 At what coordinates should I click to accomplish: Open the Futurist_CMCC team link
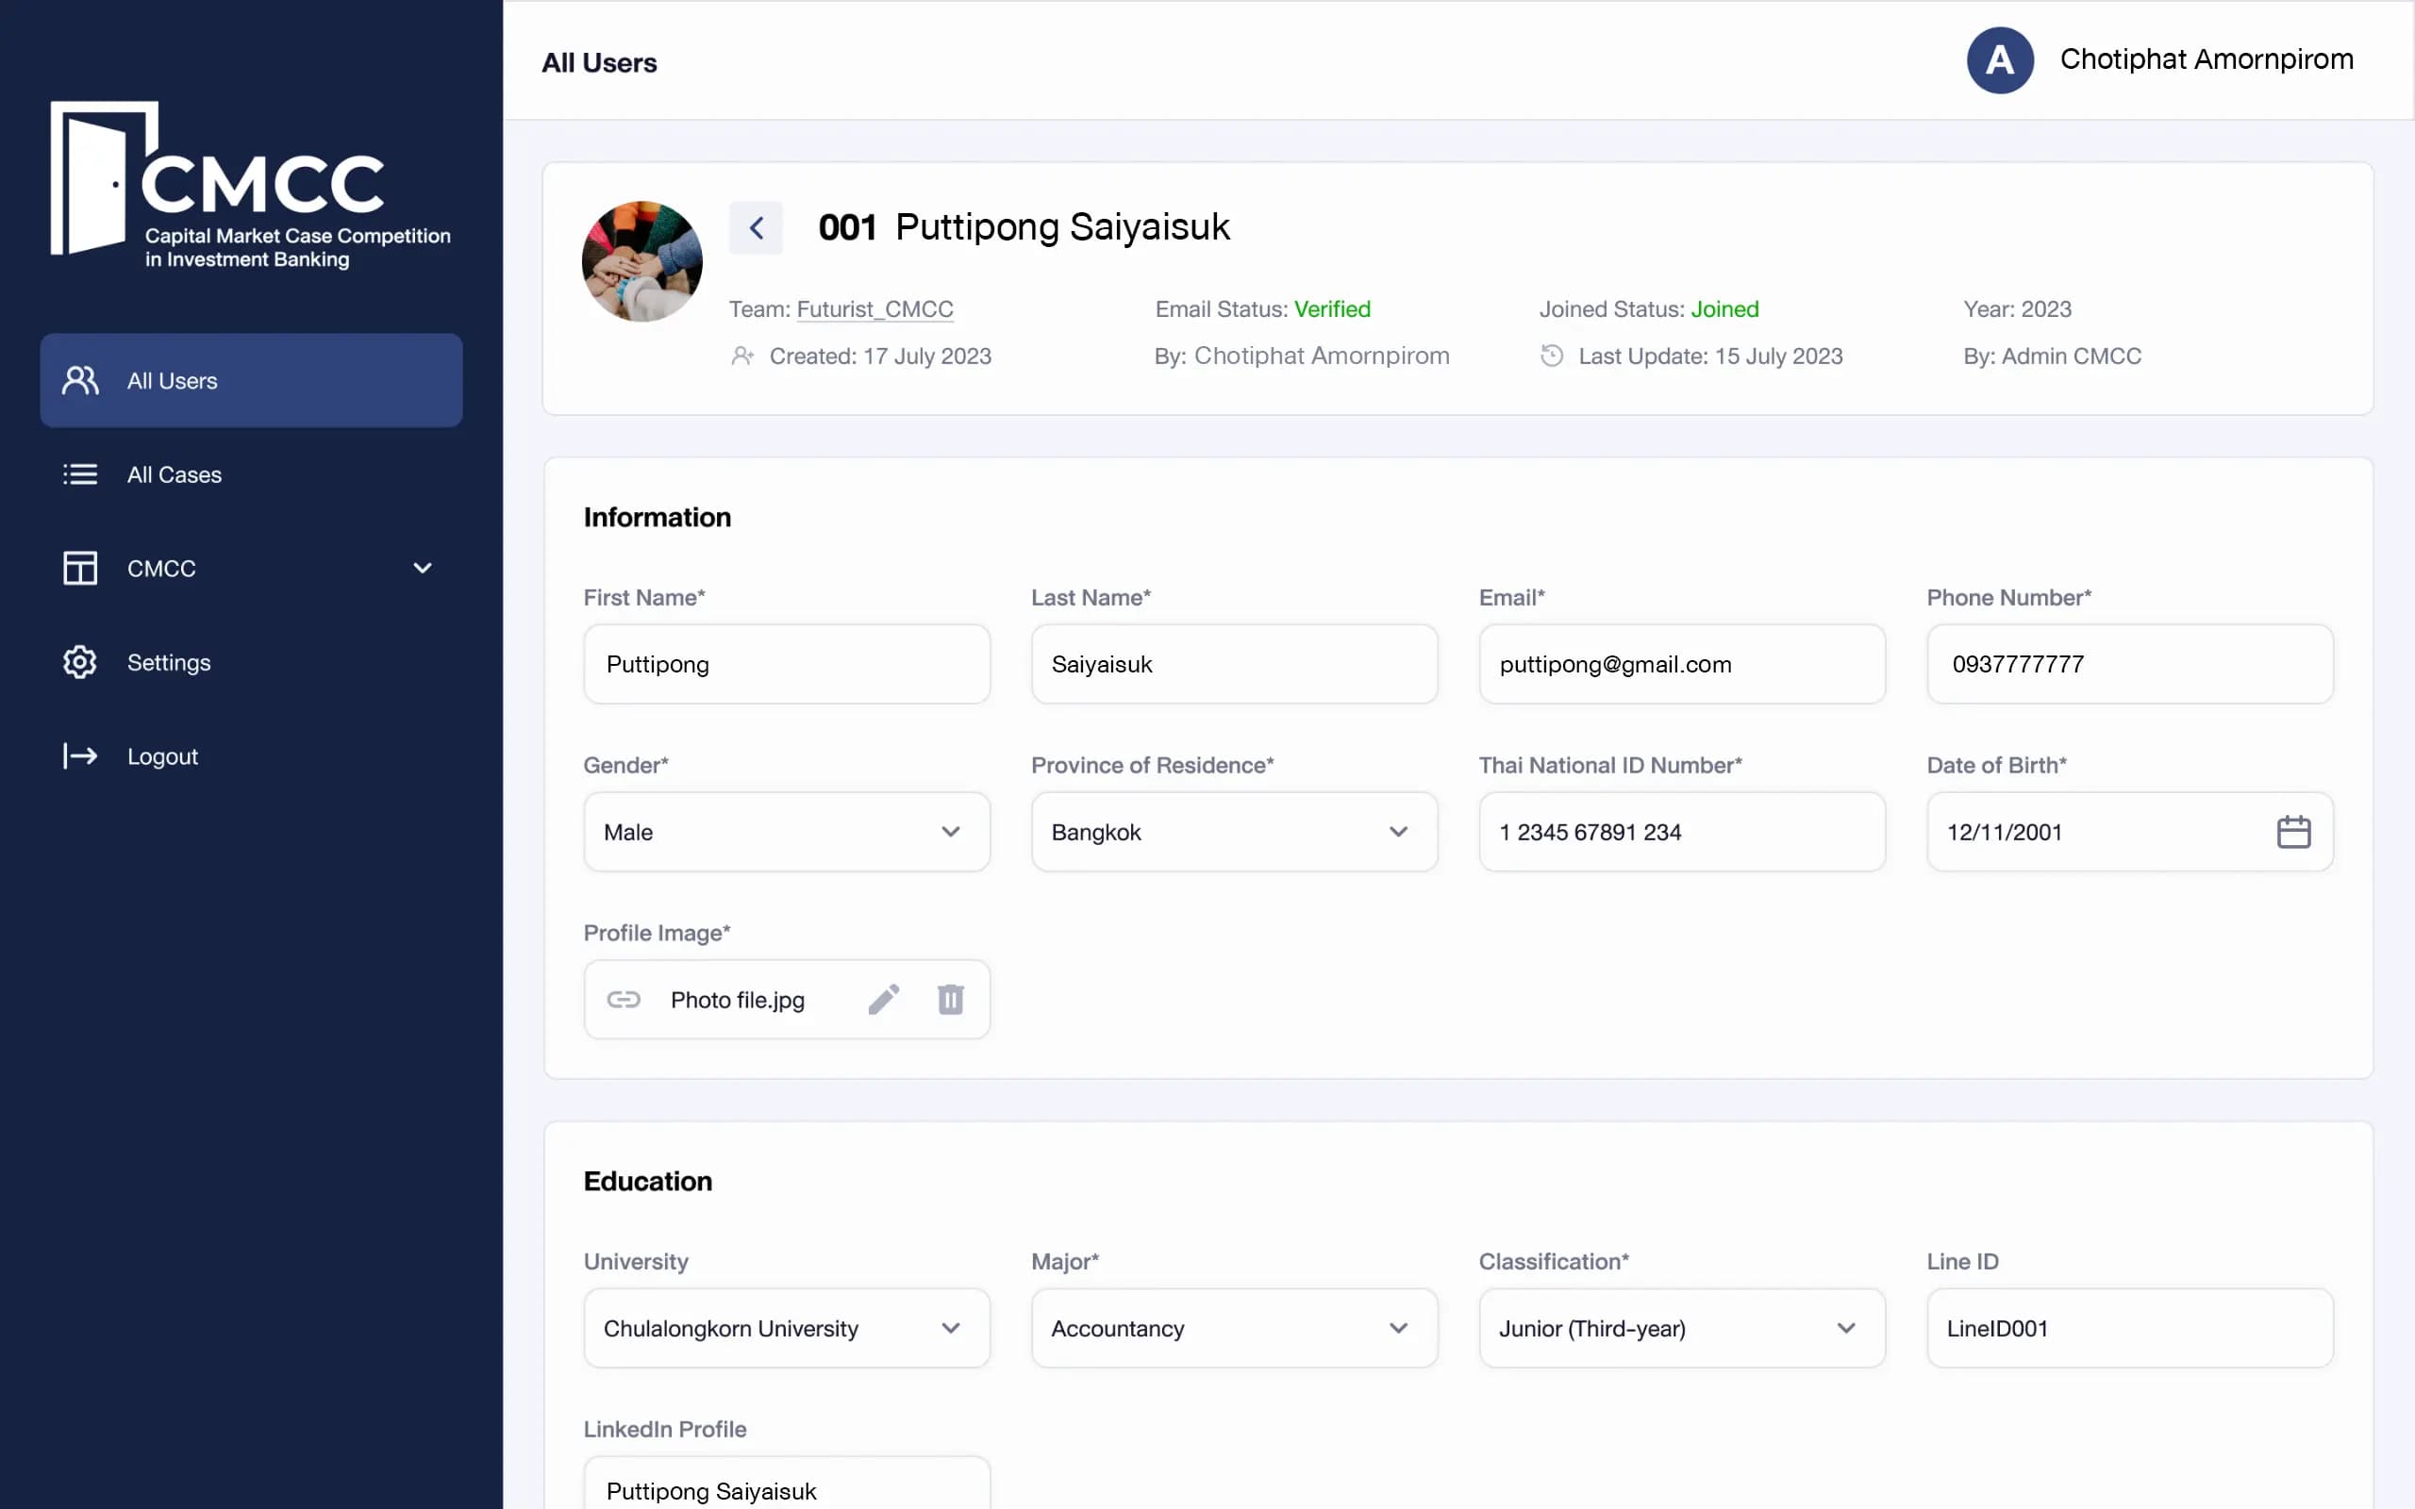[x=874, y=309]
